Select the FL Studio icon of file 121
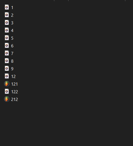Viewport: 133px width, 146px height. click(7, 84)
